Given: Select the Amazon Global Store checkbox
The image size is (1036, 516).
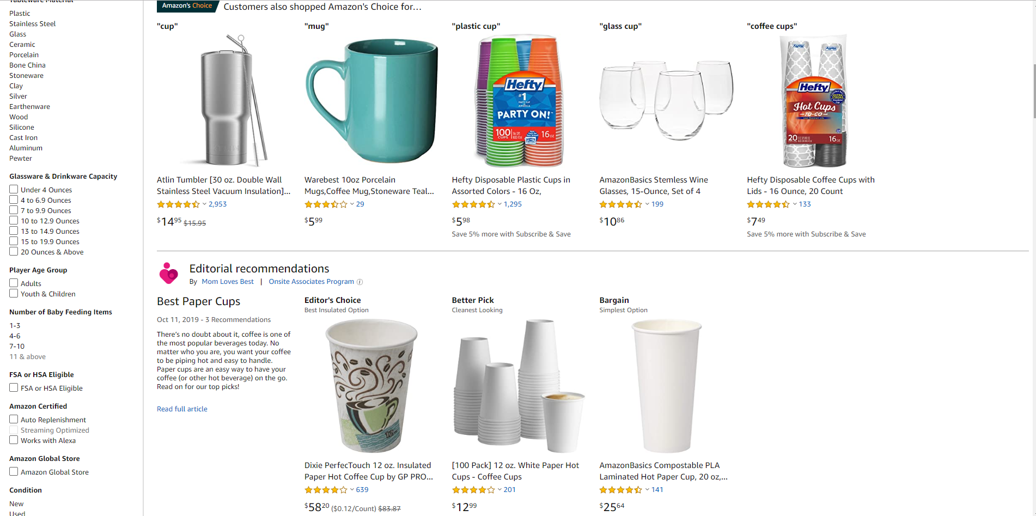Looking at the screenshot, I should tap(14, 472).
